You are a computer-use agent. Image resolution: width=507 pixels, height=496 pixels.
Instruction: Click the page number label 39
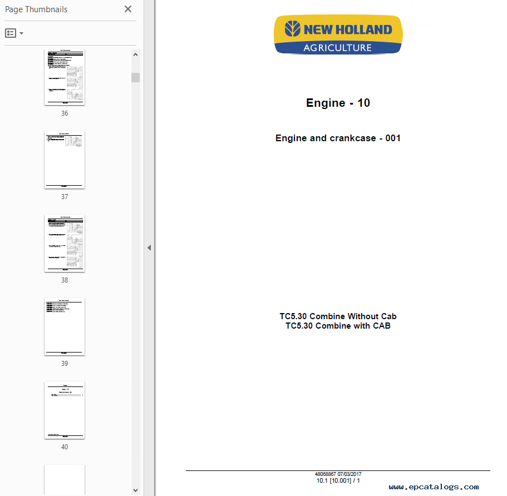point(65,364)
